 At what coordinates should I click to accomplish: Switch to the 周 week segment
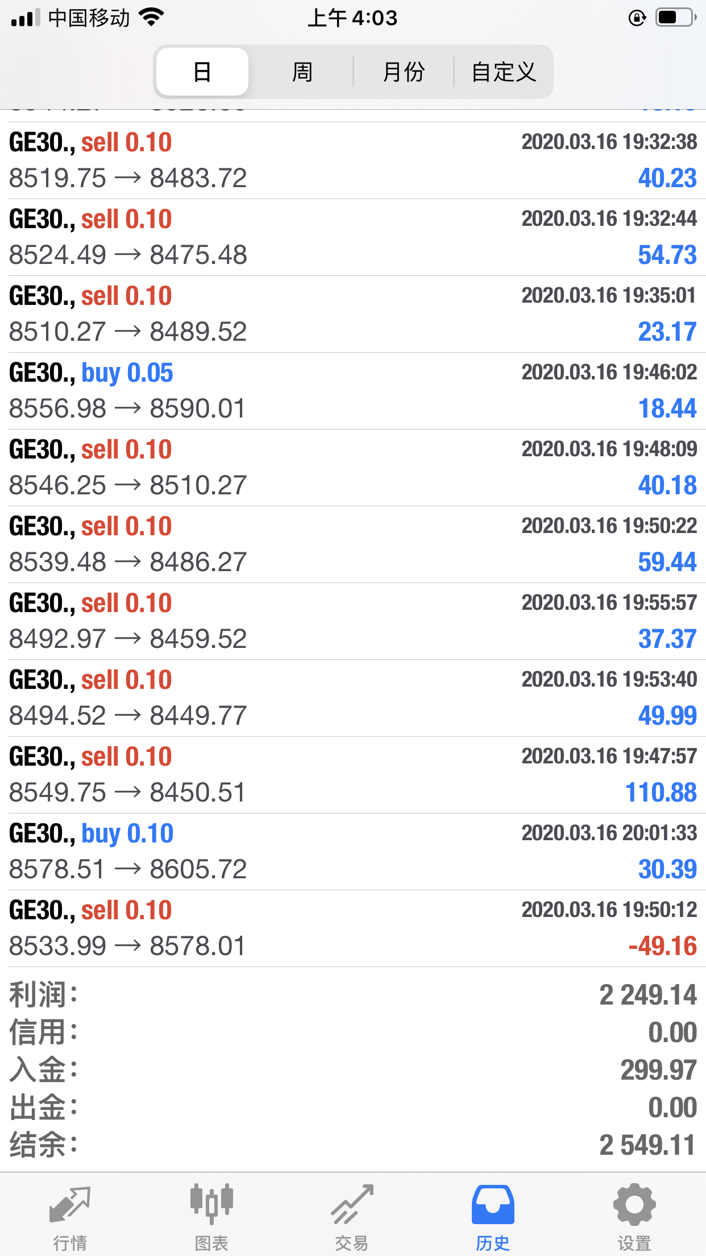[x=302, y=72]
